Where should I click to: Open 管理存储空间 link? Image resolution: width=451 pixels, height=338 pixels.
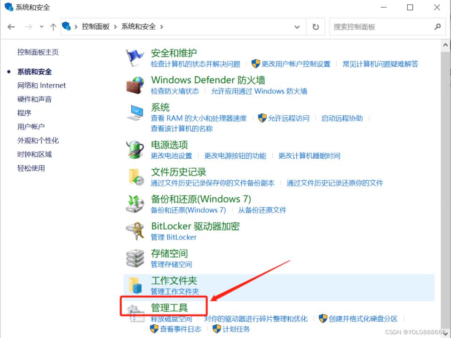click(171, 264)
